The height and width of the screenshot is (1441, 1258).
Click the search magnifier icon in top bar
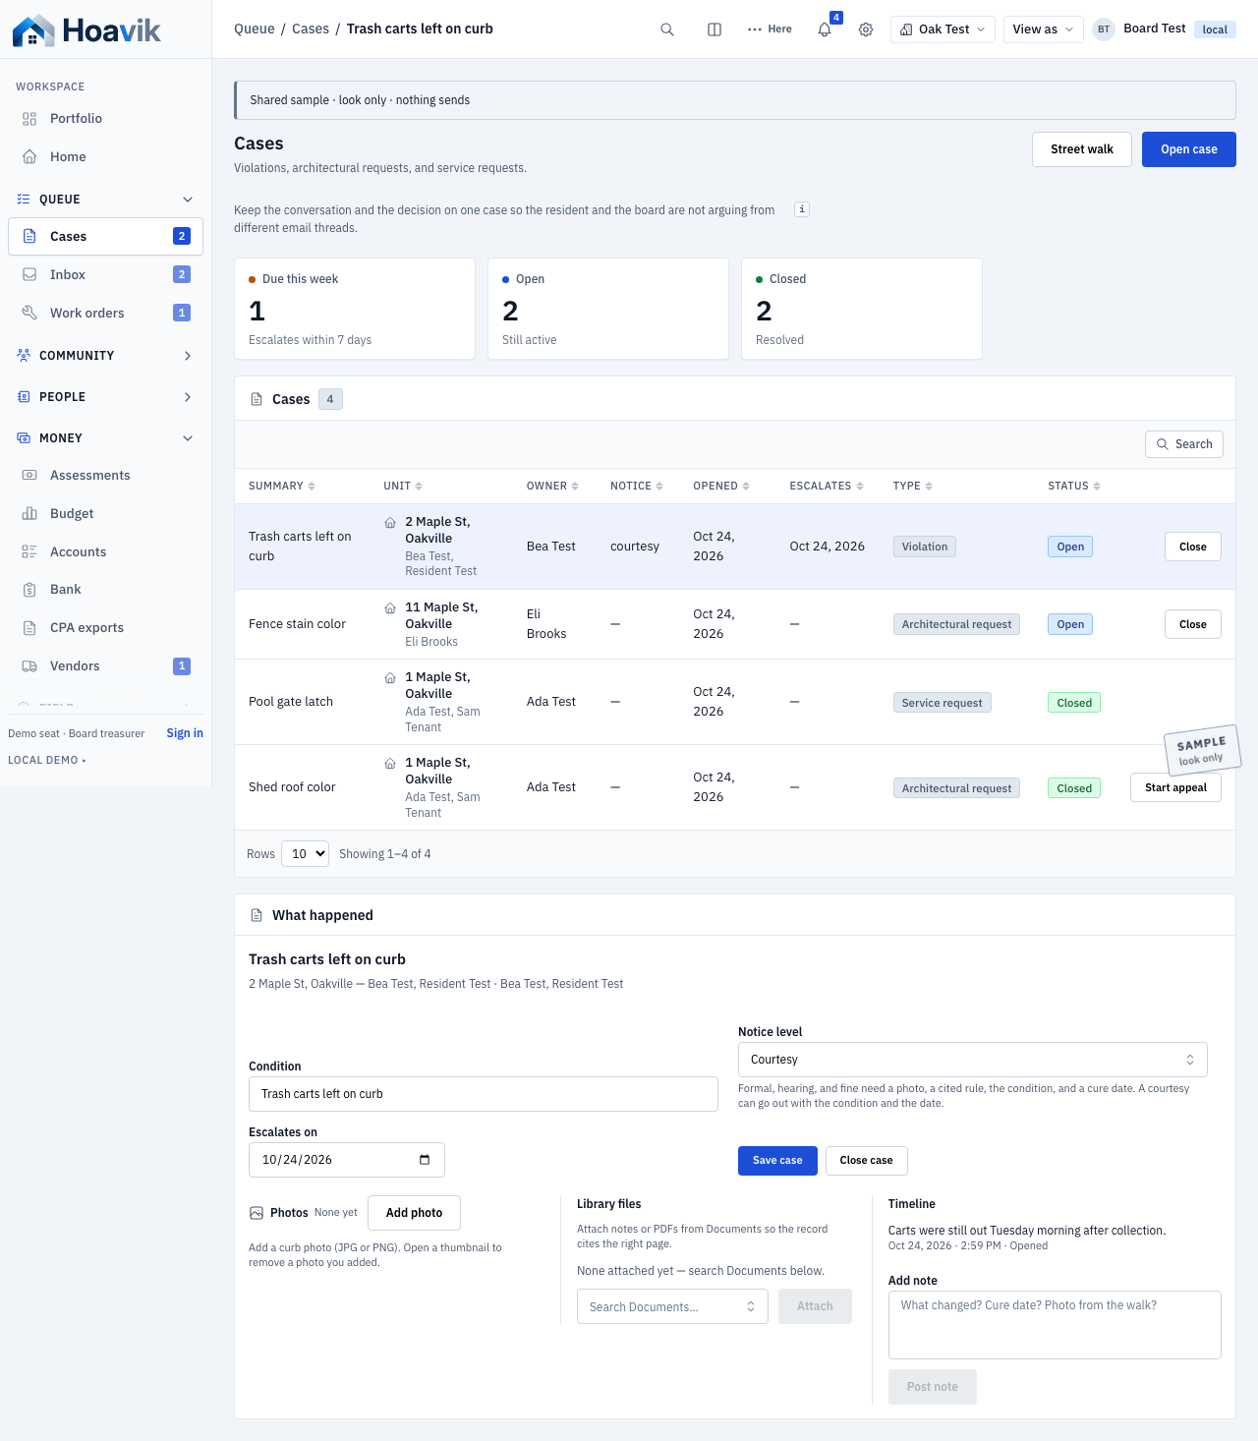667,29
